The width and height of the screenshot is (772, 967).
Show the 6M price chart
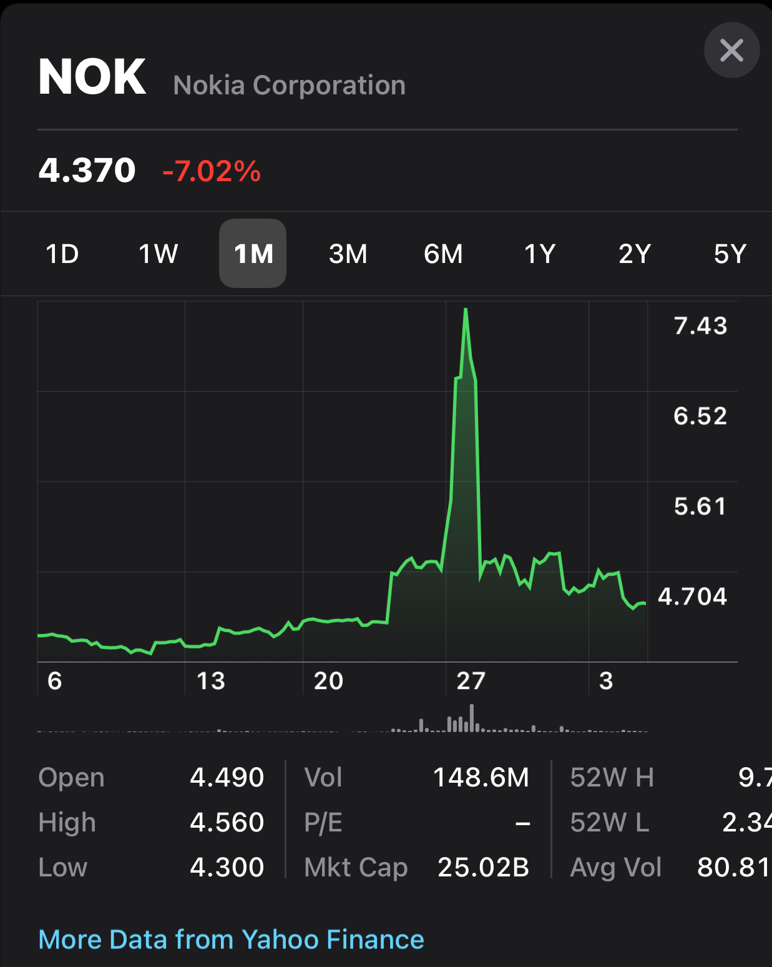(443, 254)
